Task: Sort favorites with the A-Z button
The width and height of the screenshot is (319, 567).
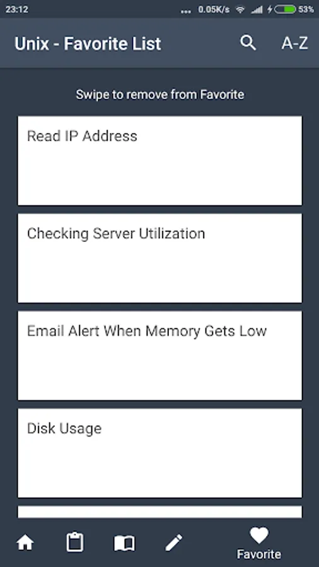Action: [294, 43]
